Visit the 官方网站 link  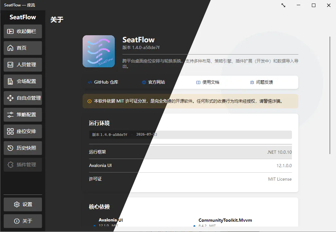tap(154, 82)
